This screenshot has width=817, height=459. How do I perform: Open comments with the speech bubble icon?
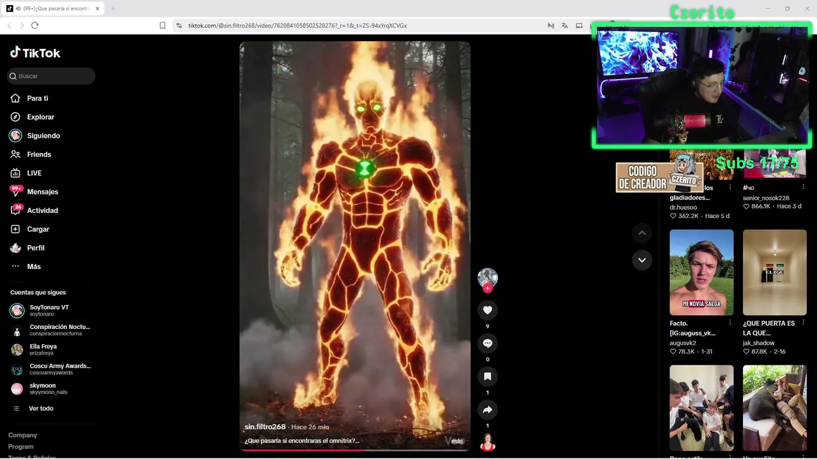click(x=488, y=344)
